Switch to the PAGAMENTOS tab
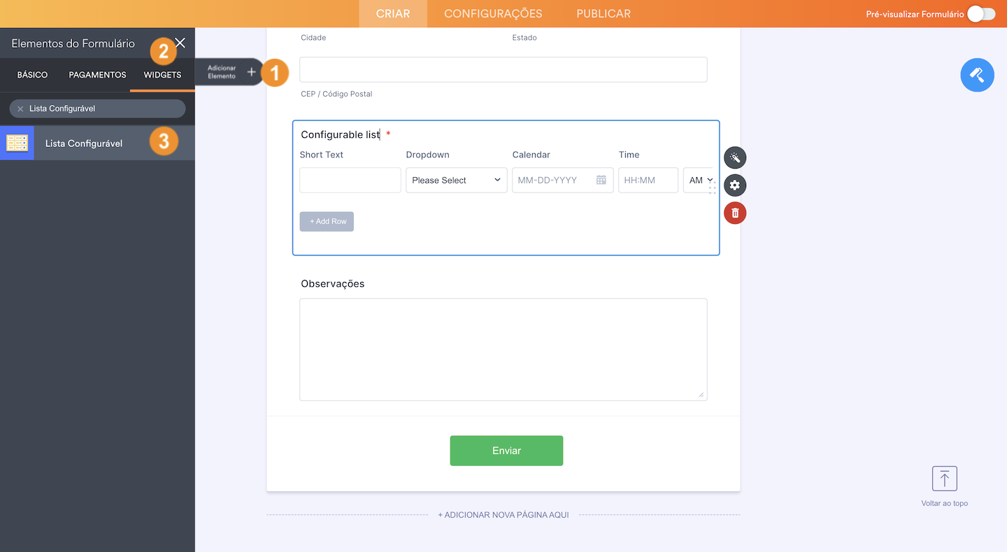 97,75
